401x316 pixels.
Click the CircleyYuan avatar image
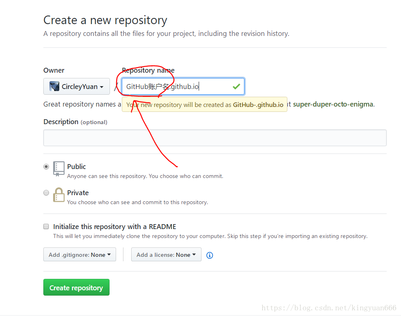(x=54, y=86)
